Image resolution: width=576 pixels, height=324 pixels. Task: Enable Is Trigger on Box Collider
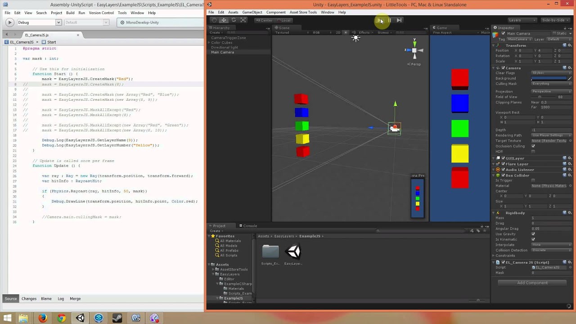tap(533, 180)
